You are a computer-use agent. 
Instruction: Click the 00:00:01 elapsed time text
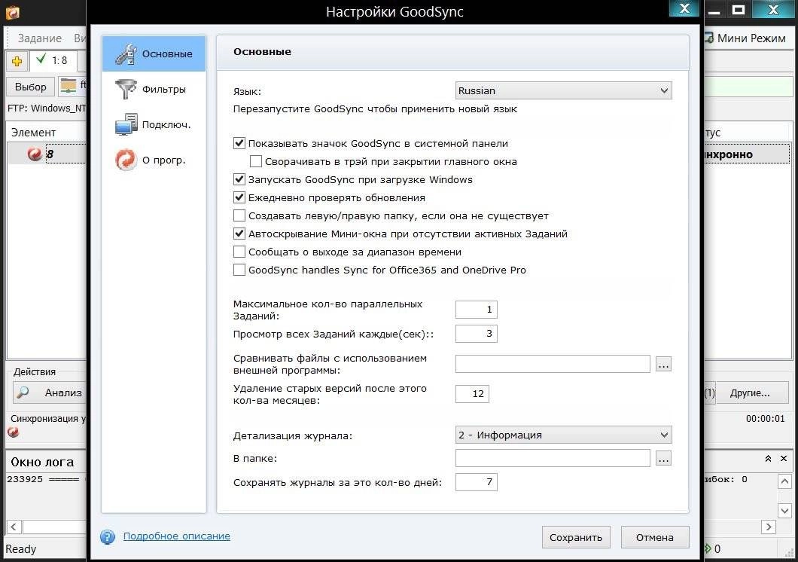[765, 418]
